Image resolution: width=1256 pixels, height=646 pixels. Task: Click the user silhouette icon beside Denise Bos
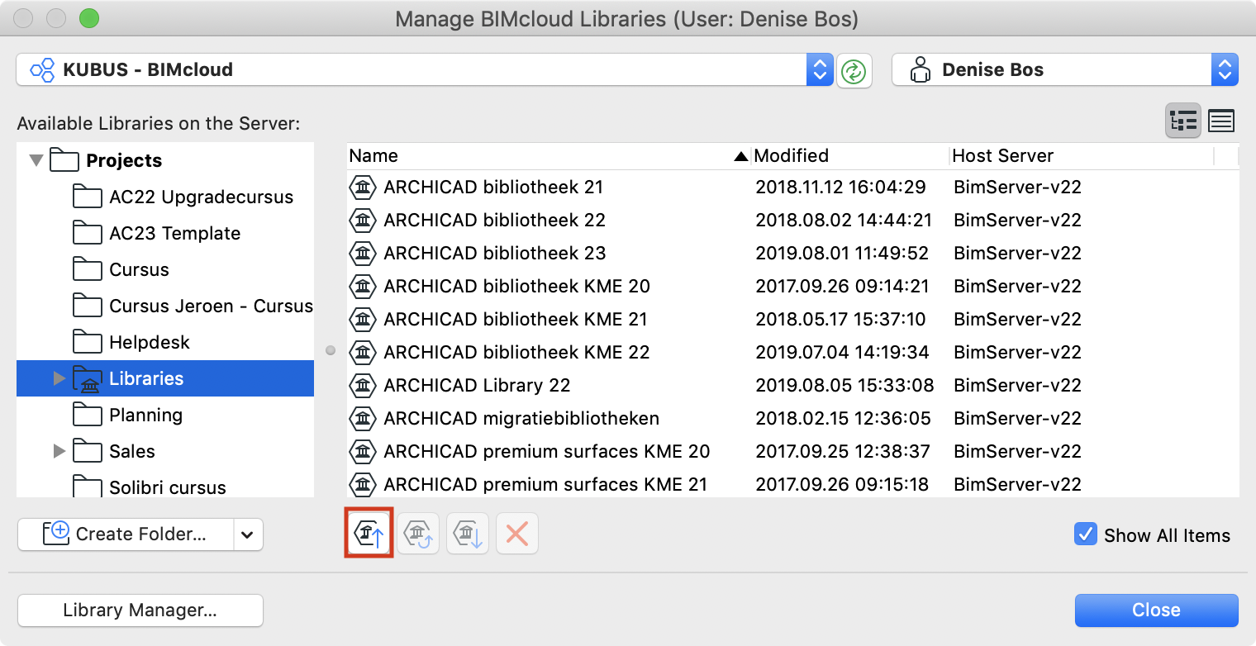pos(920,70)
